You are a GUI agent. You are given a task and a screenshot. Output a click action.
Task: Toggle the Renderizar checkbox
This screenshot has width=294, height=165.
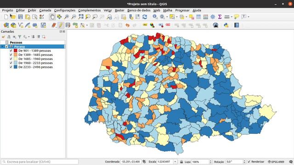249,162
